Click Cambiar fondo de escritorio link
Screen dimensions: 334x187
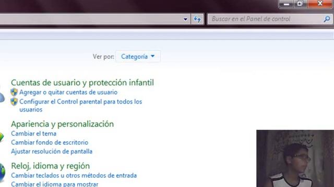tap(50, 142)
